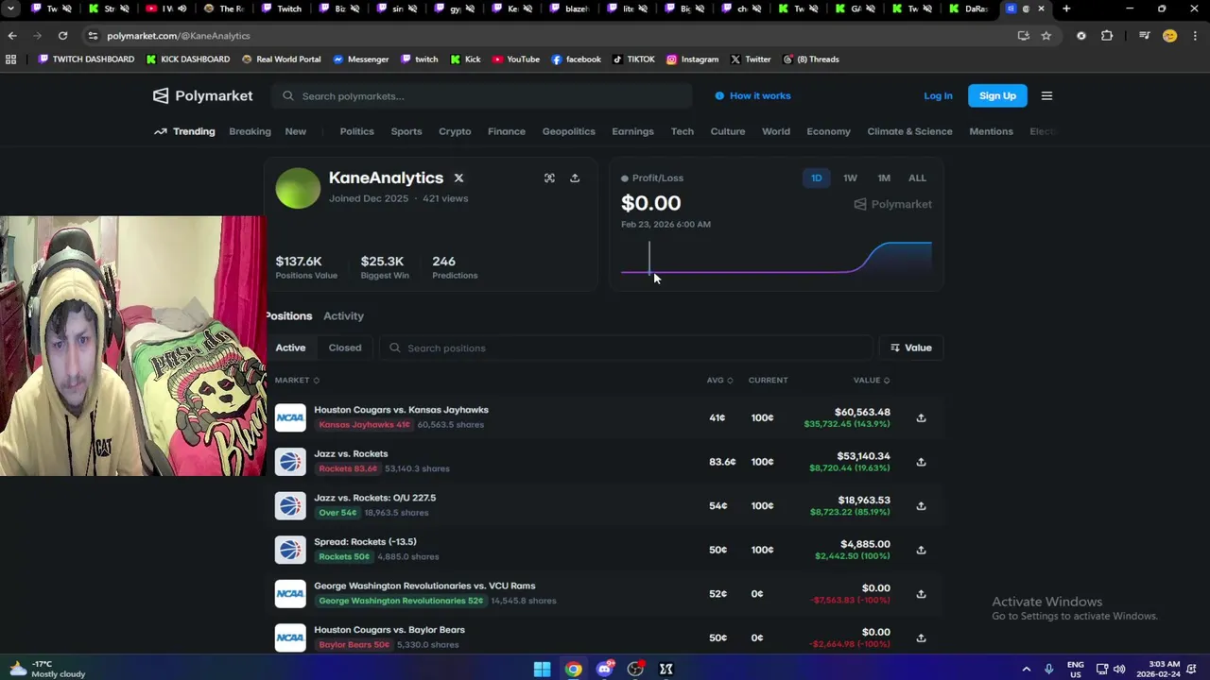Open the Windows Start button

tap(542, 669)
